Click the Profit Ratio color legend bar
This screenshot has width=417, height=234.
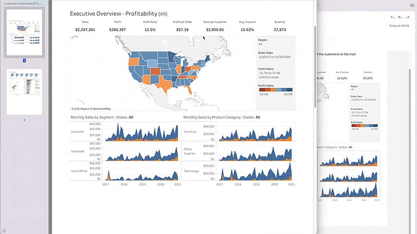coord(275,89)
